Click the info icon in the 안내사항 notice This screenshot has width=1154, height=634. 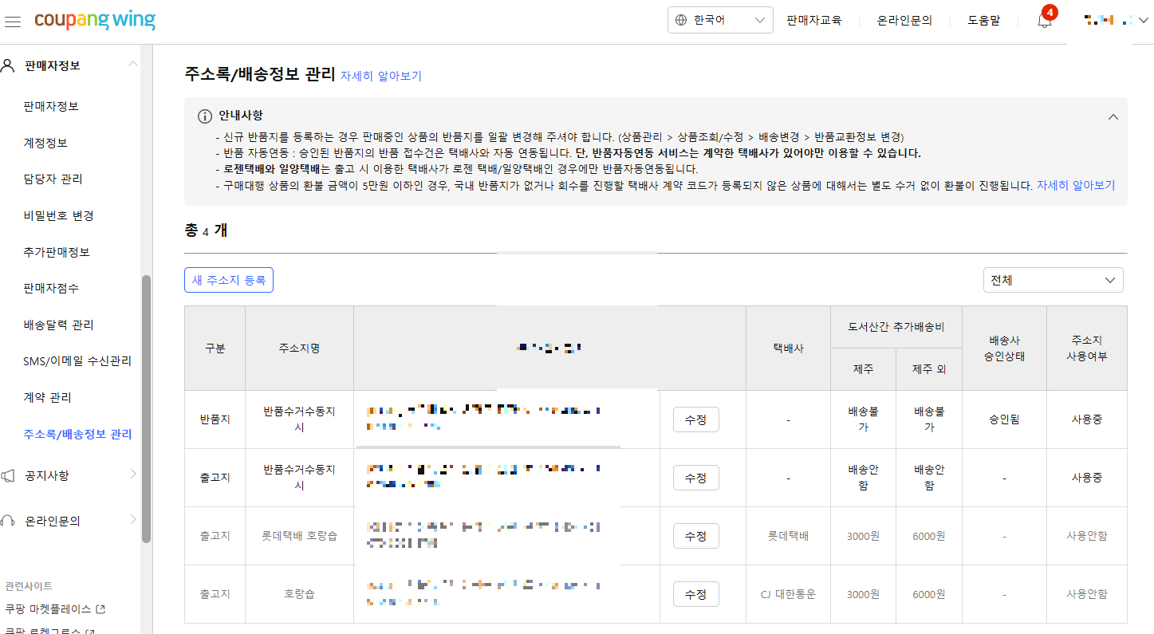(204, 116)
